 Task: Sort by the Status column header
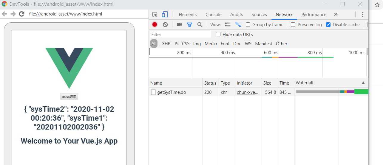coord(211,83)
